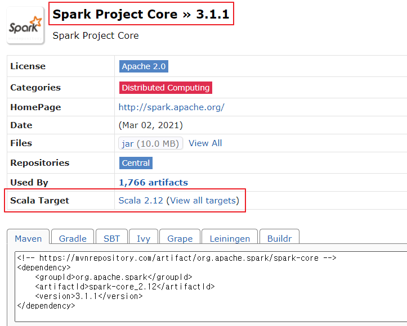Click the Categories row label
The width and height of the screenshot is (407, 326).
[x=35, y=88]
